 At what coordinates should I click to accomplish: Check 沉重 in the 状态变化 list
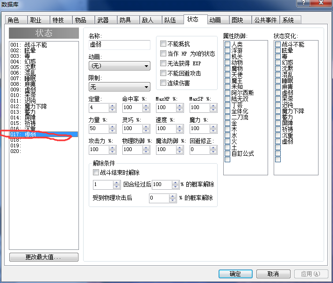[x=278, y=135]
